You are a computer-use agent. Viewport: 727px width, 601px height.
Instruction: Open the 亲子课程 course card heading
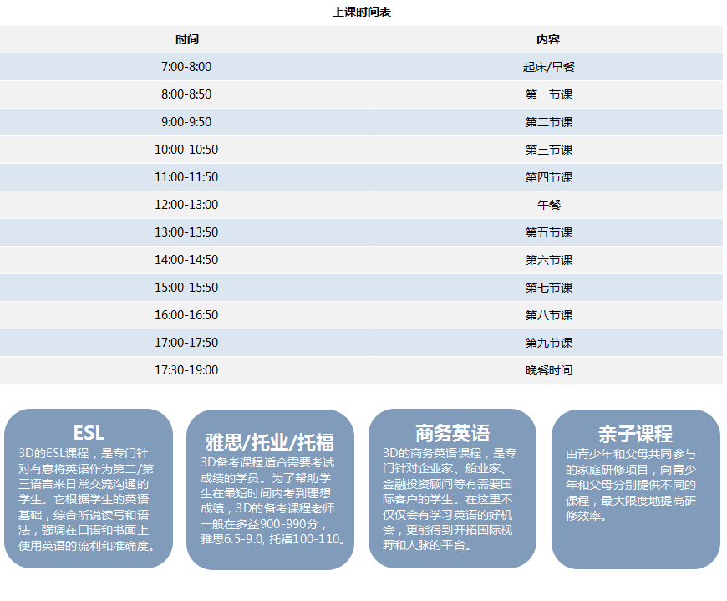(635, 434)
